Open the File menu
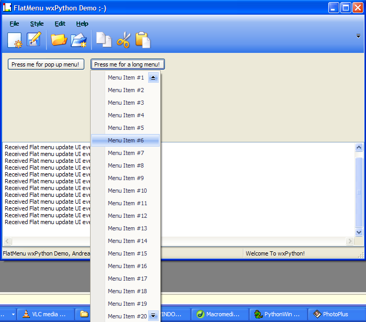This screenshot has height=322, width=366. coord(14,24)
